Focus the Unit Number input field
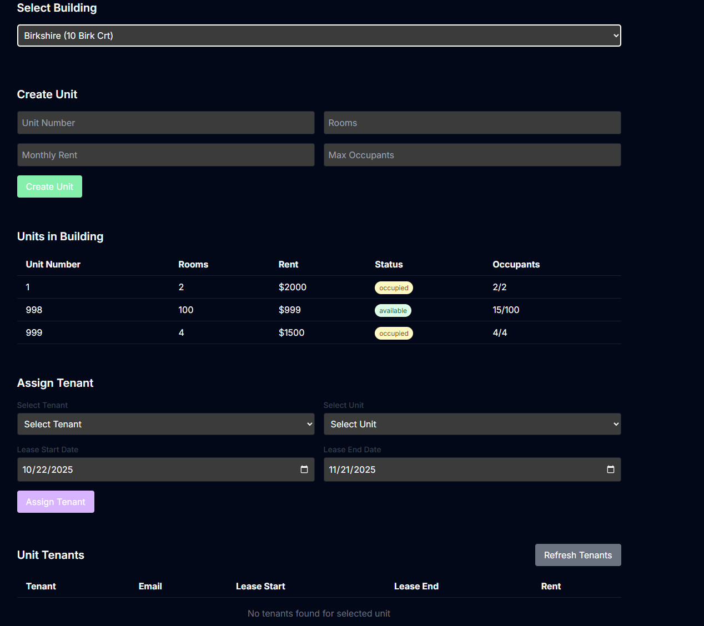Screen dimensions: 704x626 [165, 123]
